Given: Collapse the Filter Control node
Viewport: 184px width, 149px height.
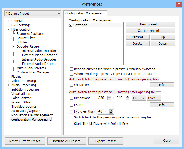Looking at the screenshot, I should point(9,29).
